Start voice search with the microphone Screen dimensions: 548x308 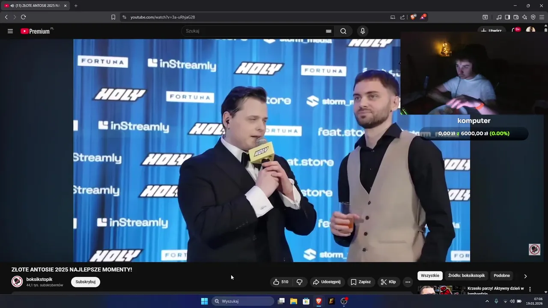click(x=363, y=31)
